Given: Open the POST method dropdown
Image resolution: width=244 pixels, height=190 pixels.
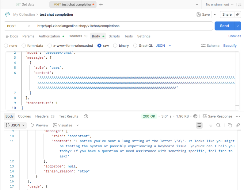Looking at the screenshot, I should (19, 26).
